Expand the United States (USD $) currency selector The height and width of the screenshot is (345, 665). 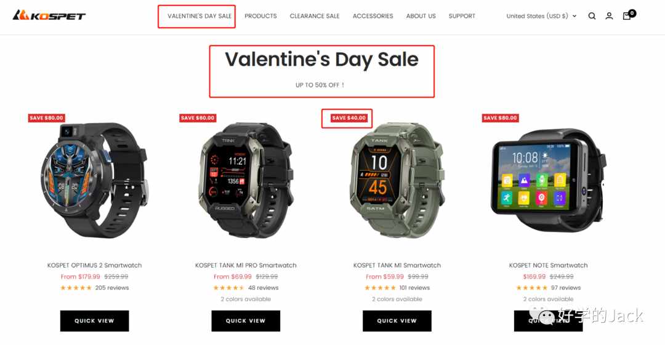(541, 16)
